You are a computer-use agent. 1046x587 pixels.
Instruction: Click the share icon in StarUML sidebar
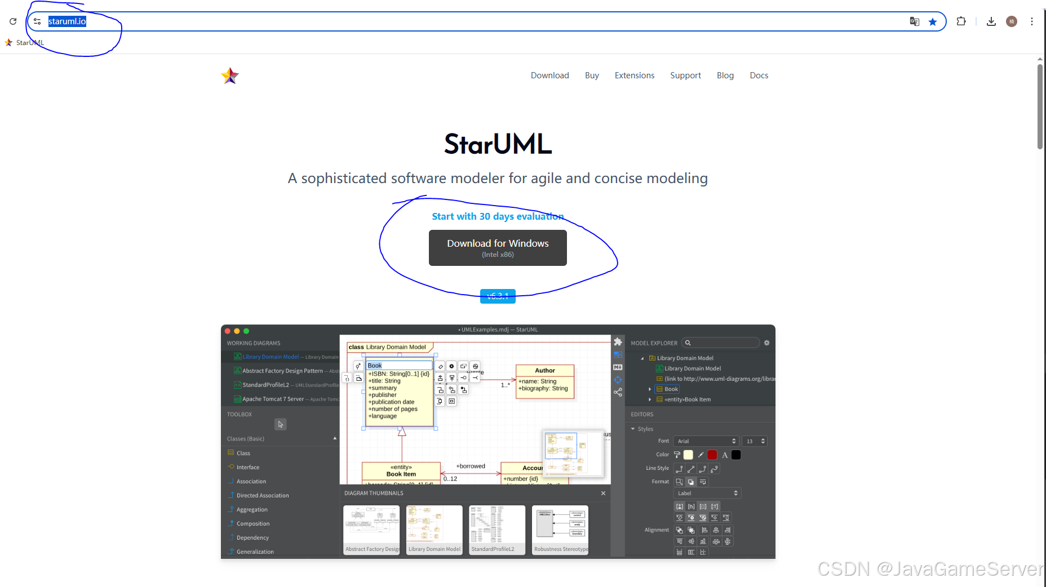click(x=618, y=392)
